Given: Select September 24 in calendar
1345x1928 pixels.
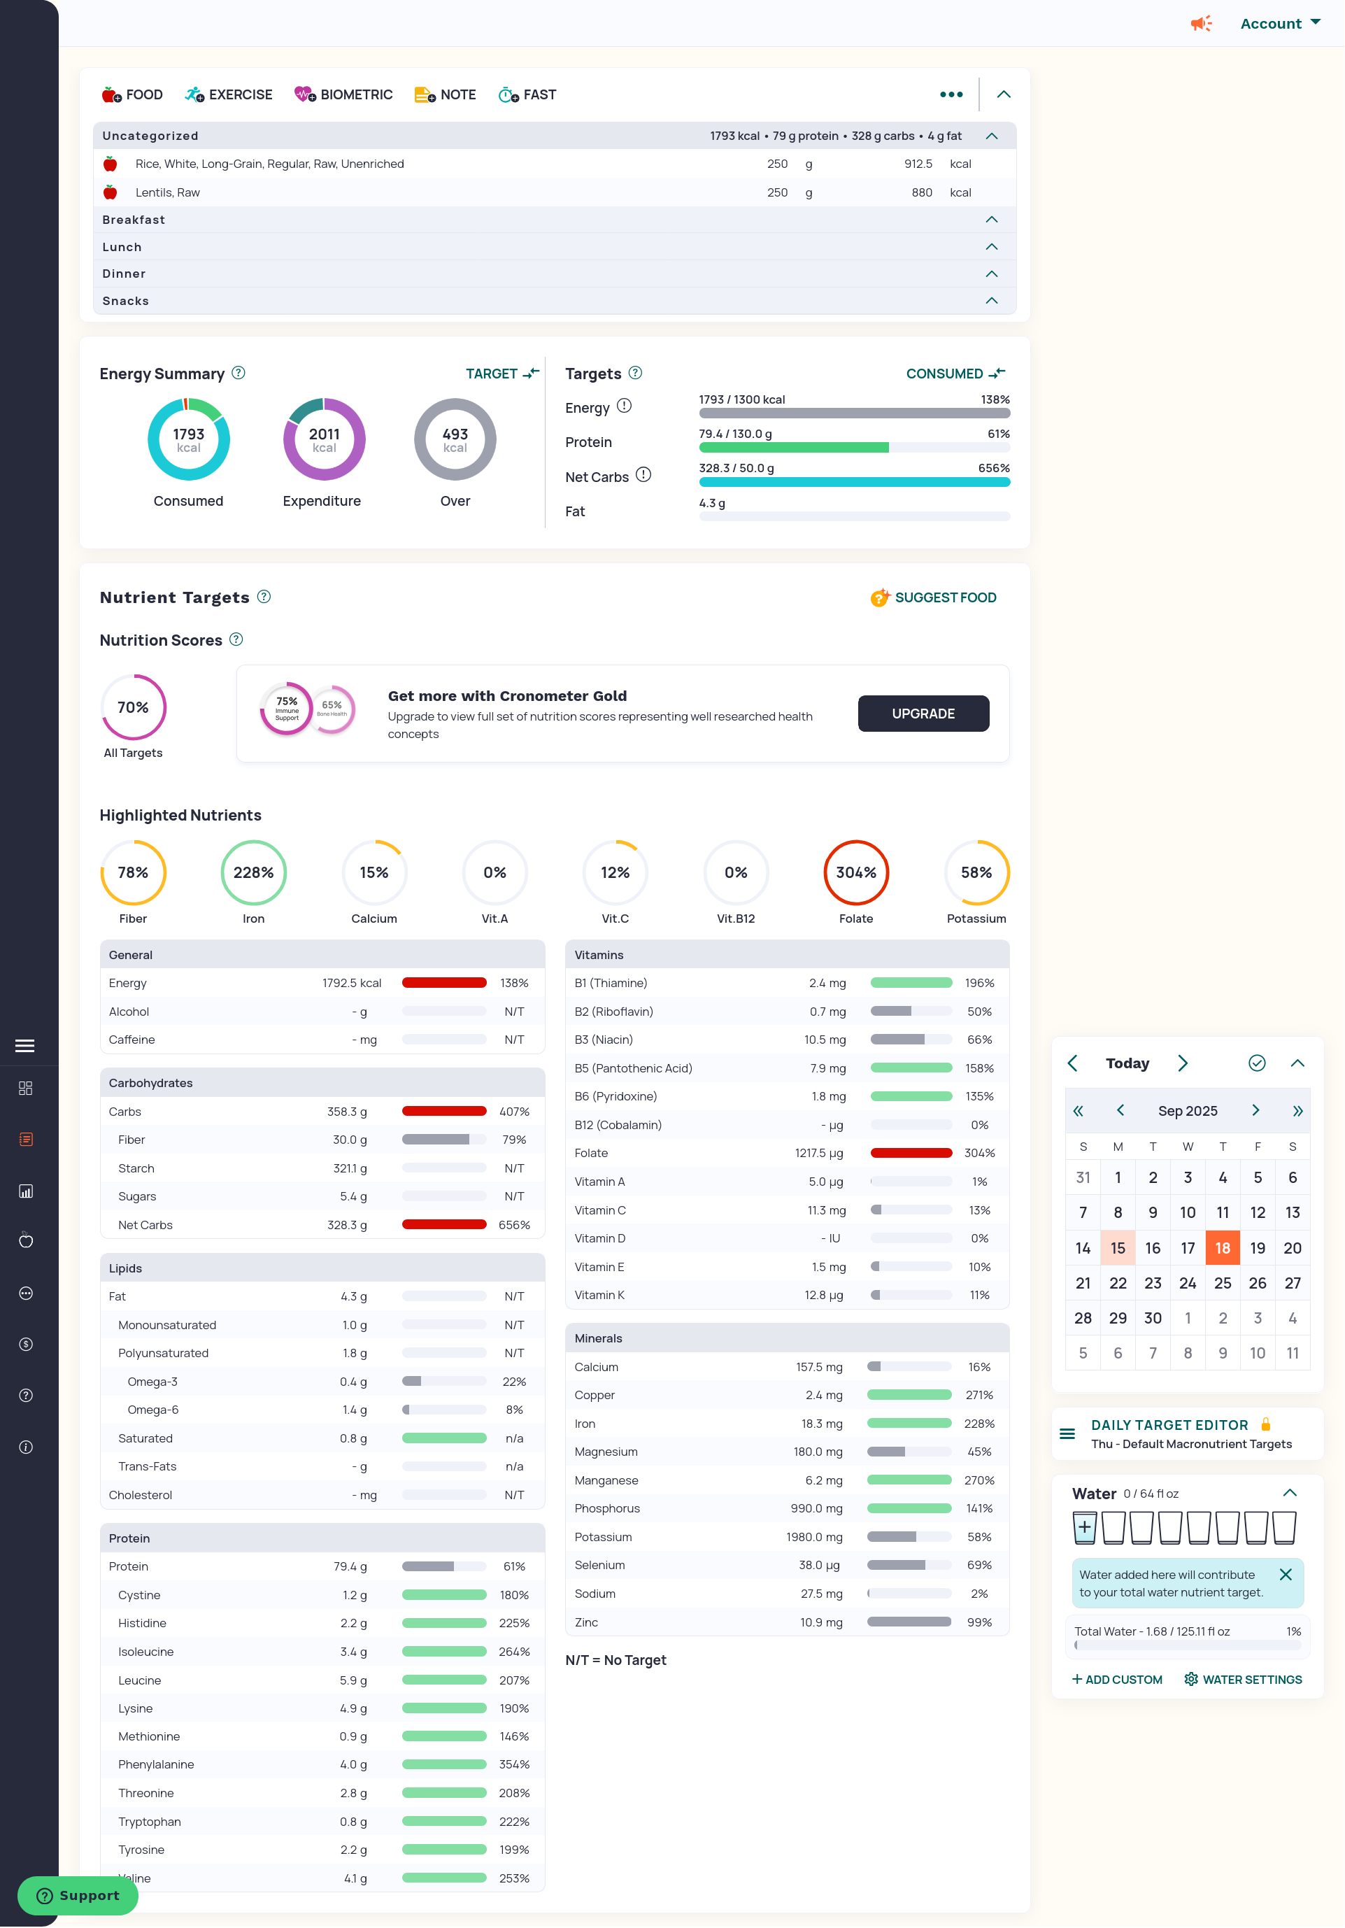Looking at the screenshot, I should (1187, 1283).
